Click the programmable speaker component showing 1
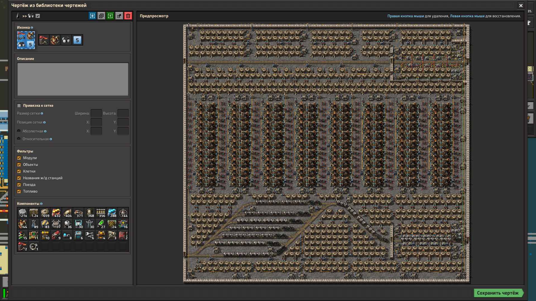The width and height of the screenshot is (536, 301). (x=34, y=246)
